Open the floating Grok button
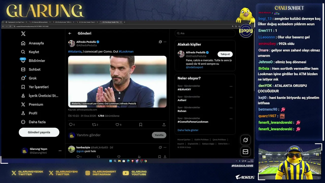325x183 pixels. point(246,140)
